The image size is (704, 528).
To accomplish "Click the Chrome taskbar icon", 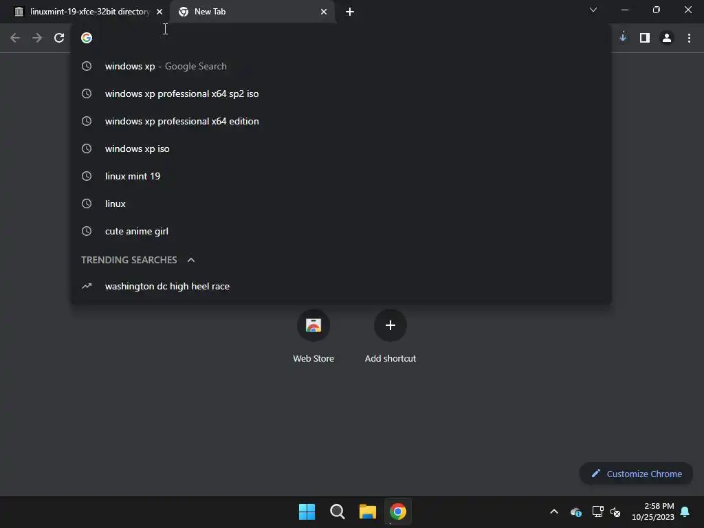I will (x=398, y=511).
